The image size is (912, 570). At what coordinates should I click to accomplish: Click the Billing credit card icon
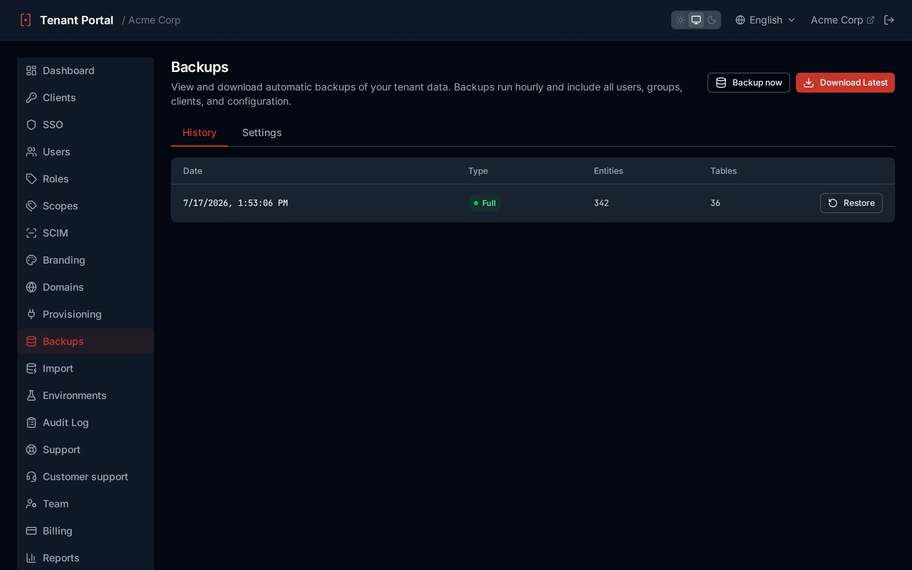(x=31, y=531)
